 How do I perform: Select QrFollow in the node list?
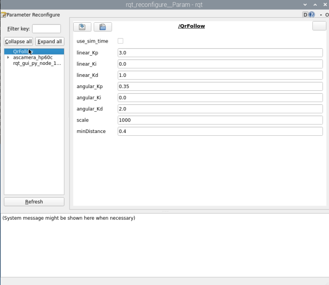click(x=34, y=51)
